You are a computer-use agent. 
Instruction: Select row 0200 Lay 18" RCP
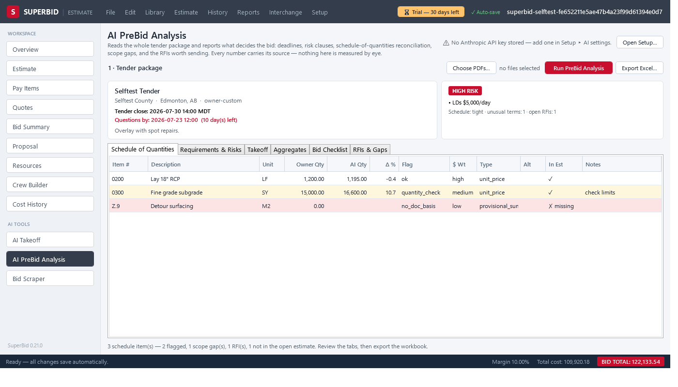[385, 179]
